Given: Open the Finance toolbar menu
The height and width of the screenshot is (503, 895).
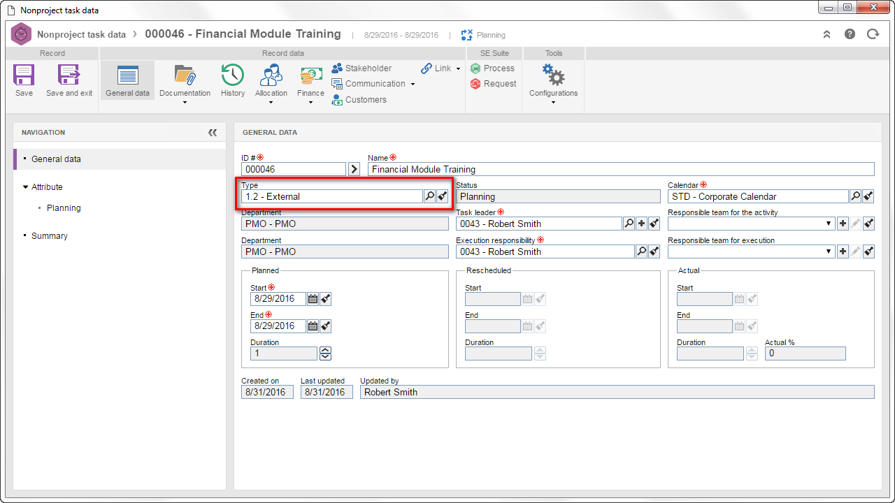Looking at the screenshot, I should (x=310, y=84).
